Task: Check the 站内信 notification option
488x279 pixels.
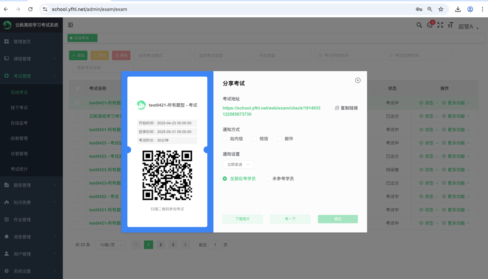Action: (225, 139)
